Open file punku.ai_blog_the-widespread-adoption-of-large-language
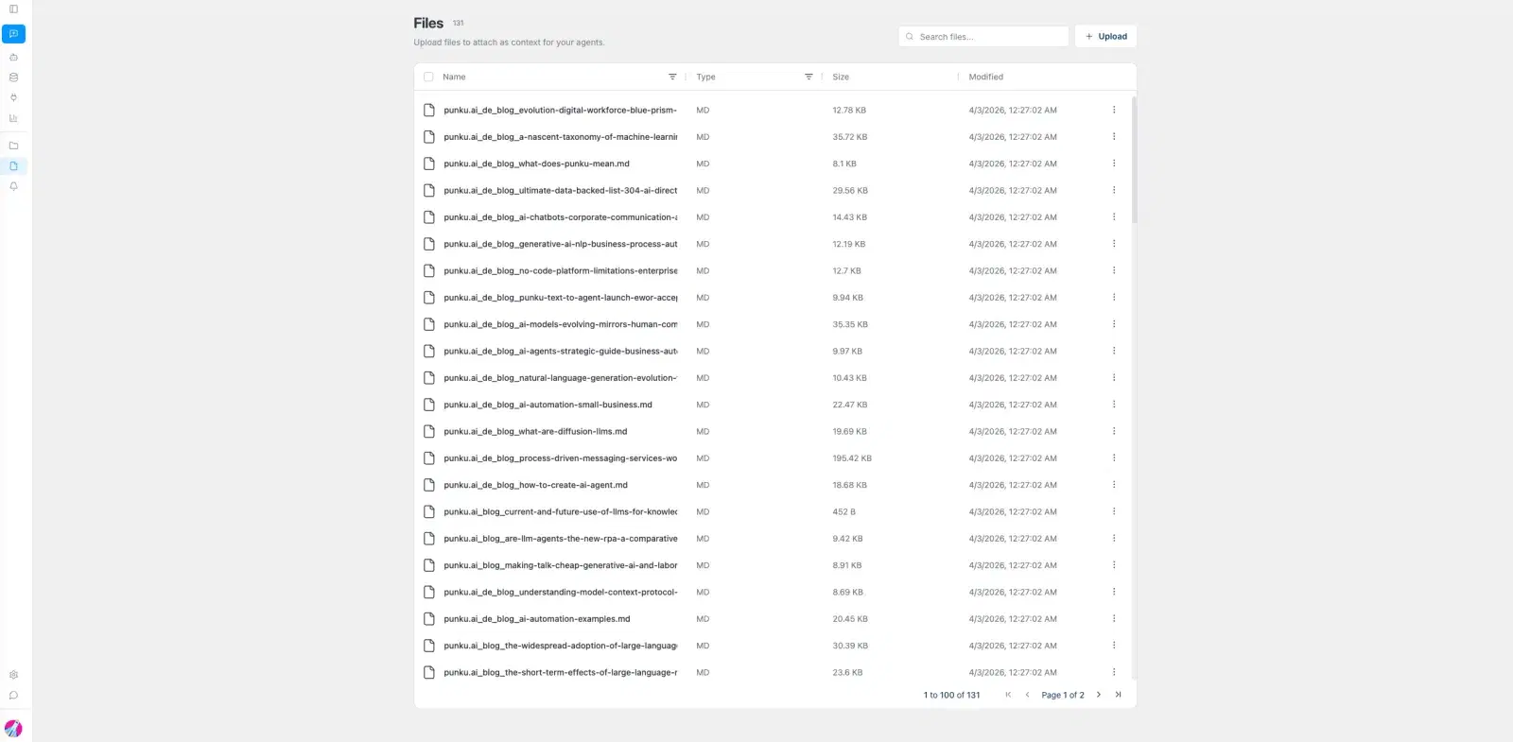Image resolution: width=1513 pixels, height=742 pixels. pyautogui.click(x=560, y=646)
